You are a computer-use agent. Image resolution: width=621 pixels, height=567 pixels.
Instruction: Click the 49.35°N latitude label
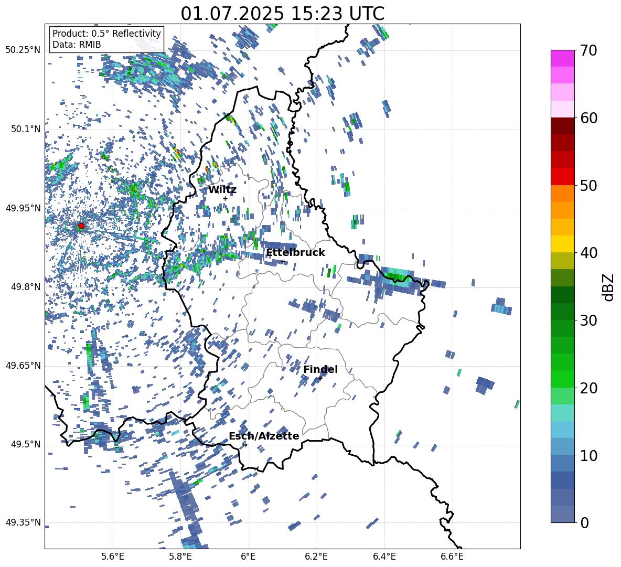tap(23, 522)
